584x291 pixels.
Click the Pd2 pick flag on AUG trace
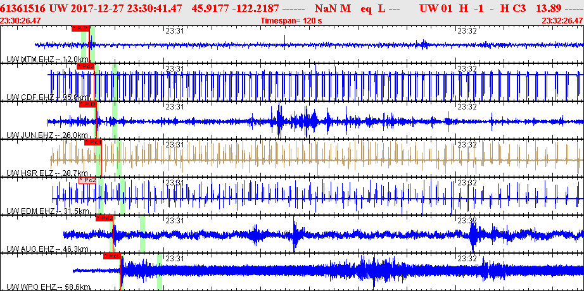click(x=105, y=218)
